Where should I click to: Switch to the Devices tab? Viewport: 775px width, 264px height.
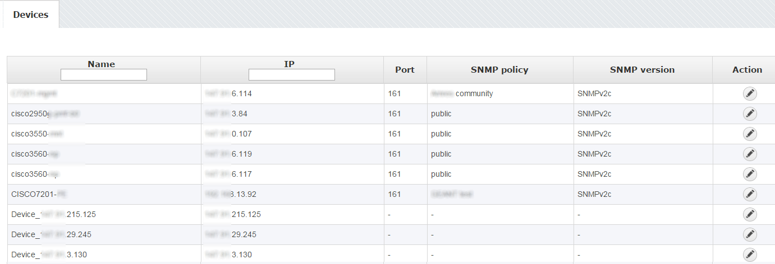click(x=31, y=15)
